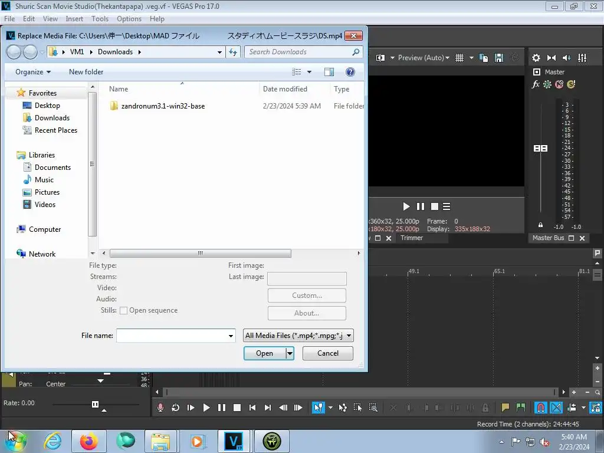Select the Selection Edit tool
Viewport: 604px width, 453px height.
[x=357, y=408]
